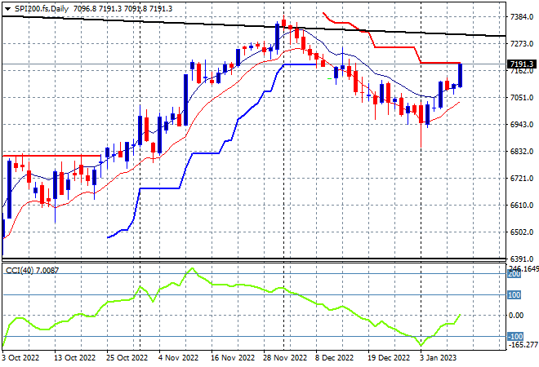Click the 6391.0 price axis label
This screenshot has width=539, height=367.
point(522,259)
